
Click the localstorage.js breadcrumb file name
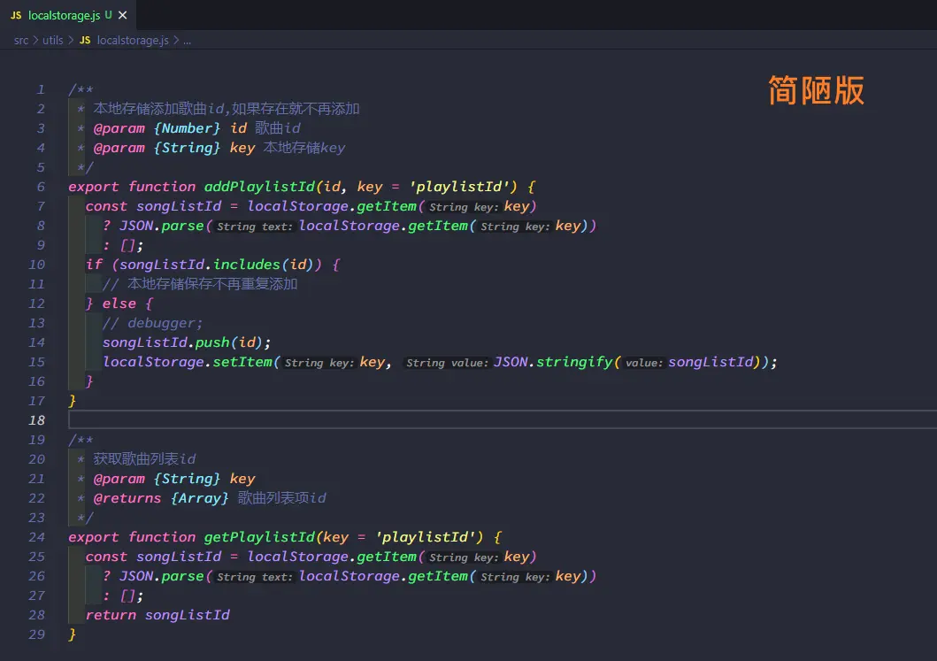tap(133, 41)
